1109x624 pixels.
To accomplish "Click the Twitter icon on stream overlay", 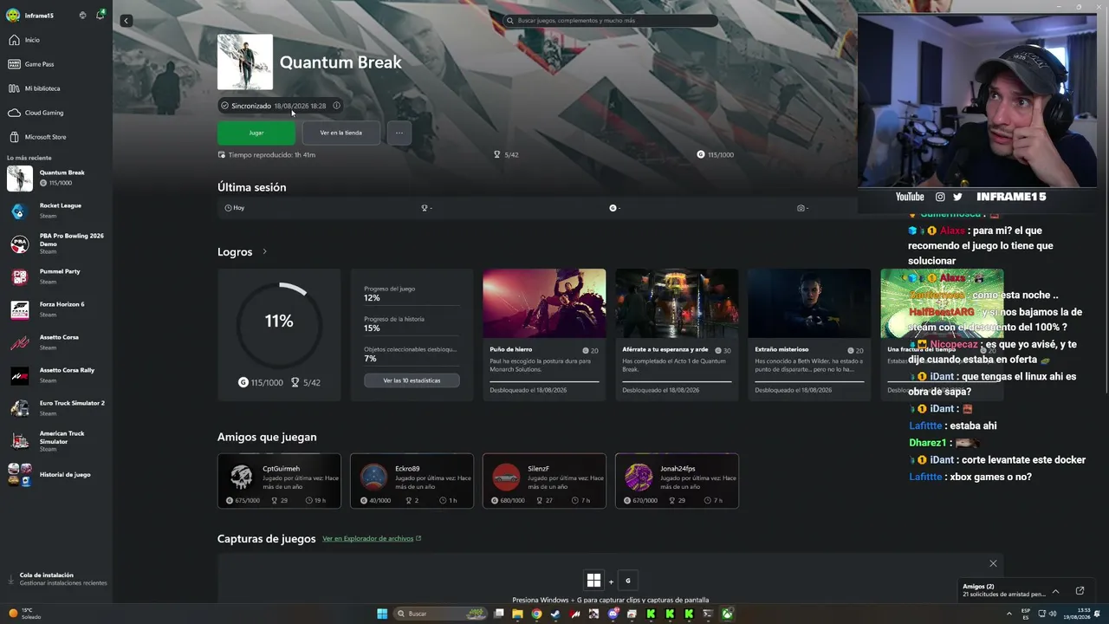I will pos(957,197).
